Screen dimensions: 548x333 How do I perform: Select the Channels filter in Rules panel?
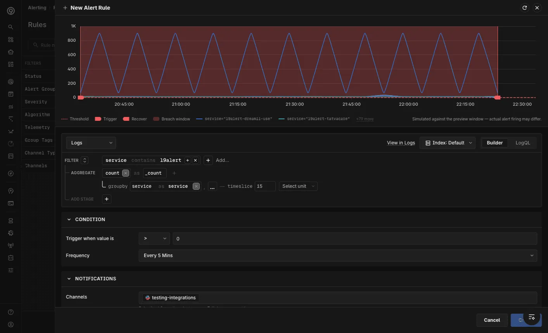click(x=36, y=166)
